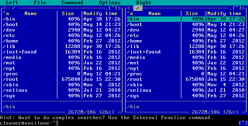Viewport: 248px width, 126px height.
Task: Select /bin in left panel
Action: 62,19
